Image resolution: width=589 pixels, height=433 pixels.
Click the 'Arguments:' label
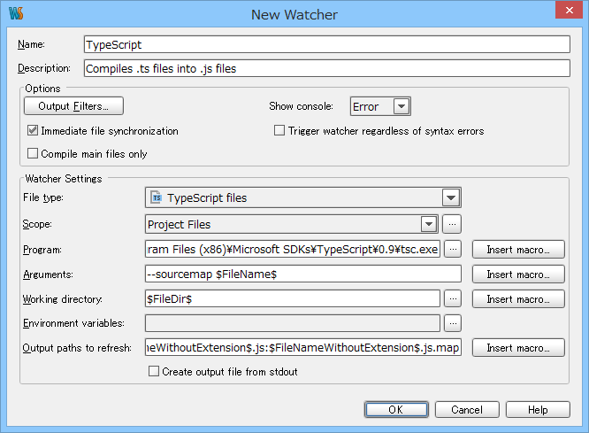tap(48, 274)
